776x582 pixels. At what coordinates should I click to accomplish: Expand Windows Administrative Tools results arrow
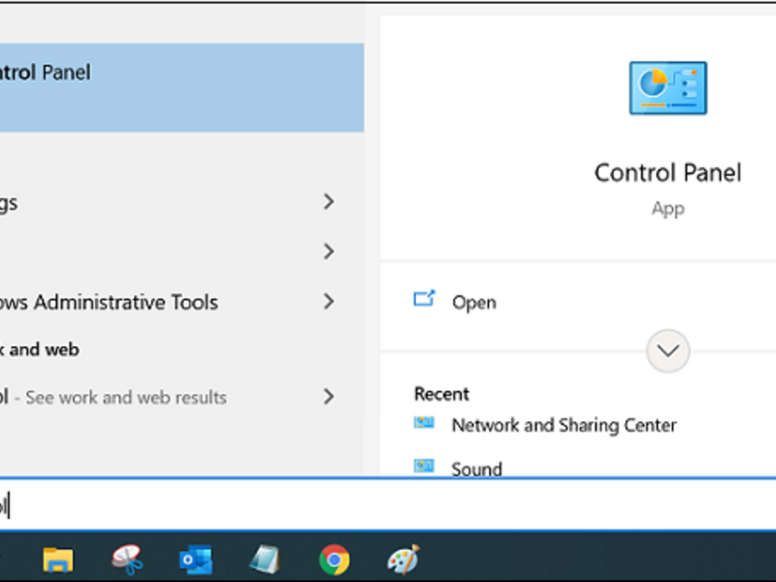click(329, 302)
